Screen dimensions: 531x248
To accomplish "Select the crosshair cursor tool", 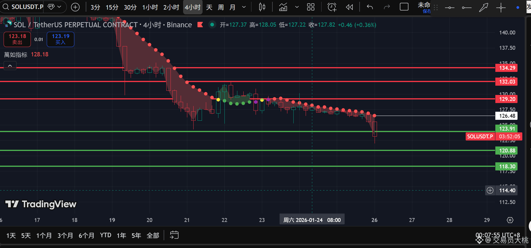I will pos(501,8).
